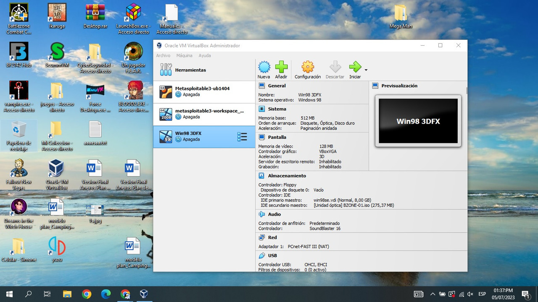Click the Papelera de reciclaje icon

click(x=18, y=136)
